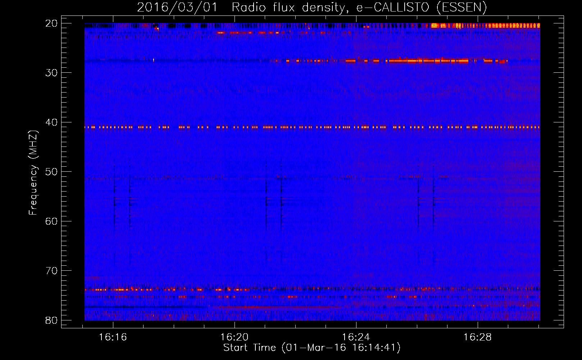Click the 16:16 time tick label
This screenshot has height=360, width=582.
[x=113, y=337]
